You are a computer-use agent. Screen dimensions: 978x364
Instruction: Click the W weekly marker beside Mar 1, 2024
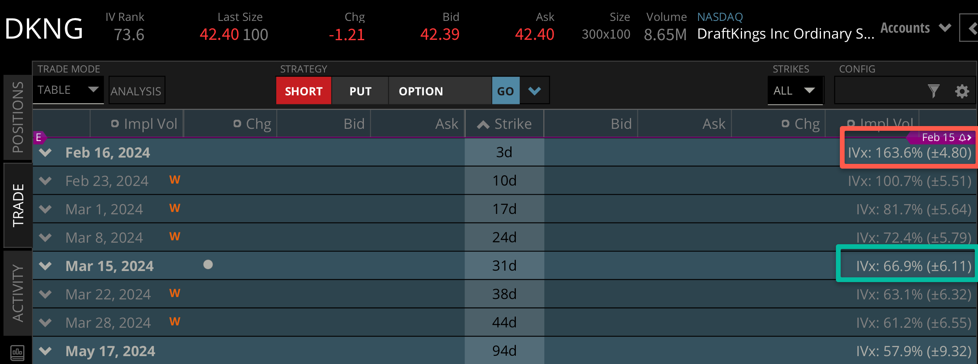pos(175,208)
